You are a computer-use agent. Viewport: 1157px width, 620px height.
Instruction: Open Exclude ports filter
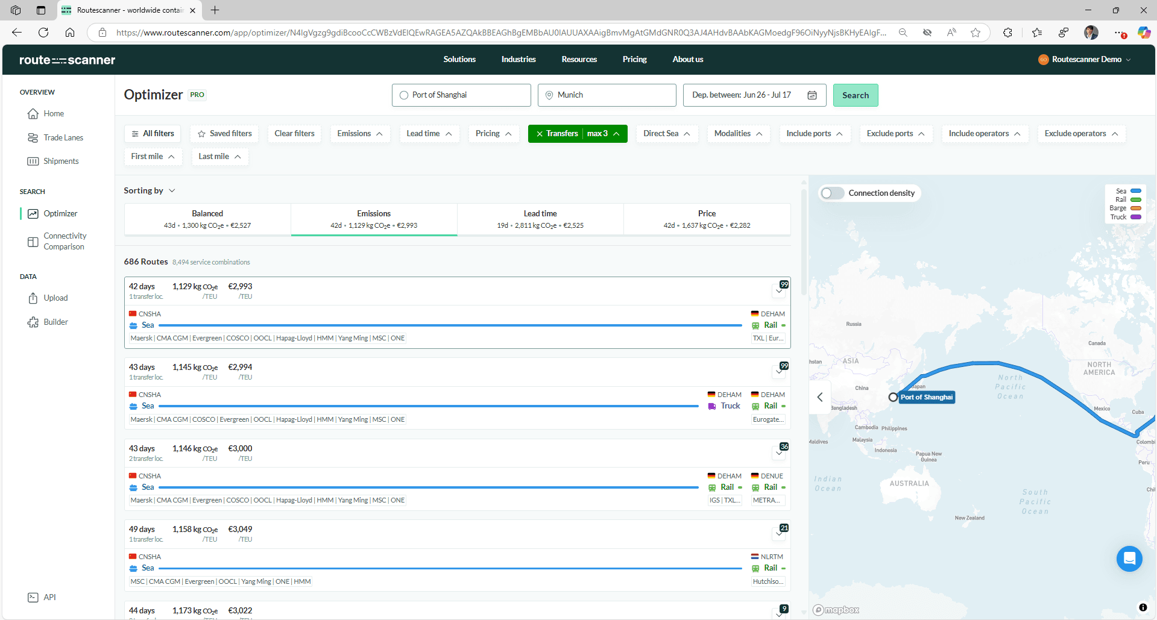tap(896, 134)
